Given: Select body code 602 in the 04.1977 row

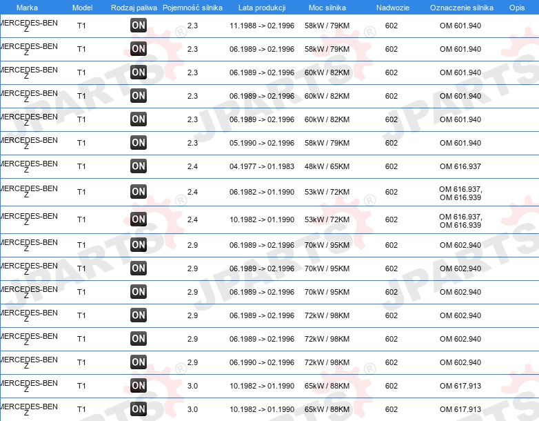Looking at the screenshot, I should coord(391,166).
